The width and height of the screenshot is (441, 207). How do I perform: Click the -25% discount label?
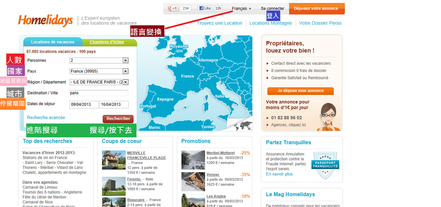pyautogui.click(x=245, y=153)
